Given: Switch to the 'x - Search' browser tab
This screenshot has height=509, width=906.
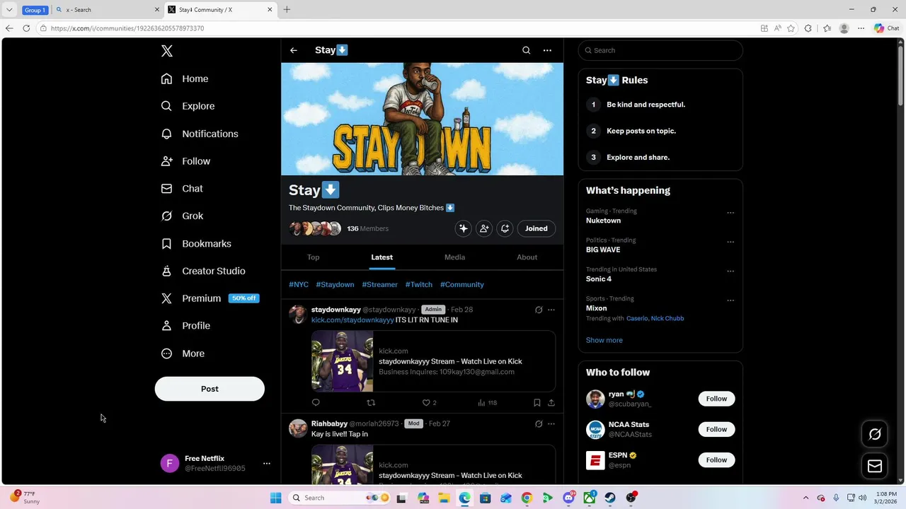Looking at the screenshot, I should coord(106,10).
